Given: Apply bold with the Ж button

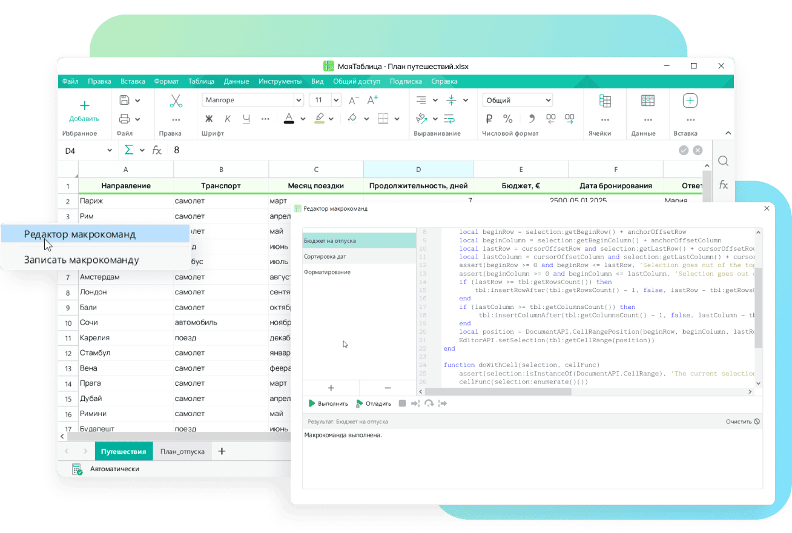Looking at the screenshot, I should pos(210,119).
